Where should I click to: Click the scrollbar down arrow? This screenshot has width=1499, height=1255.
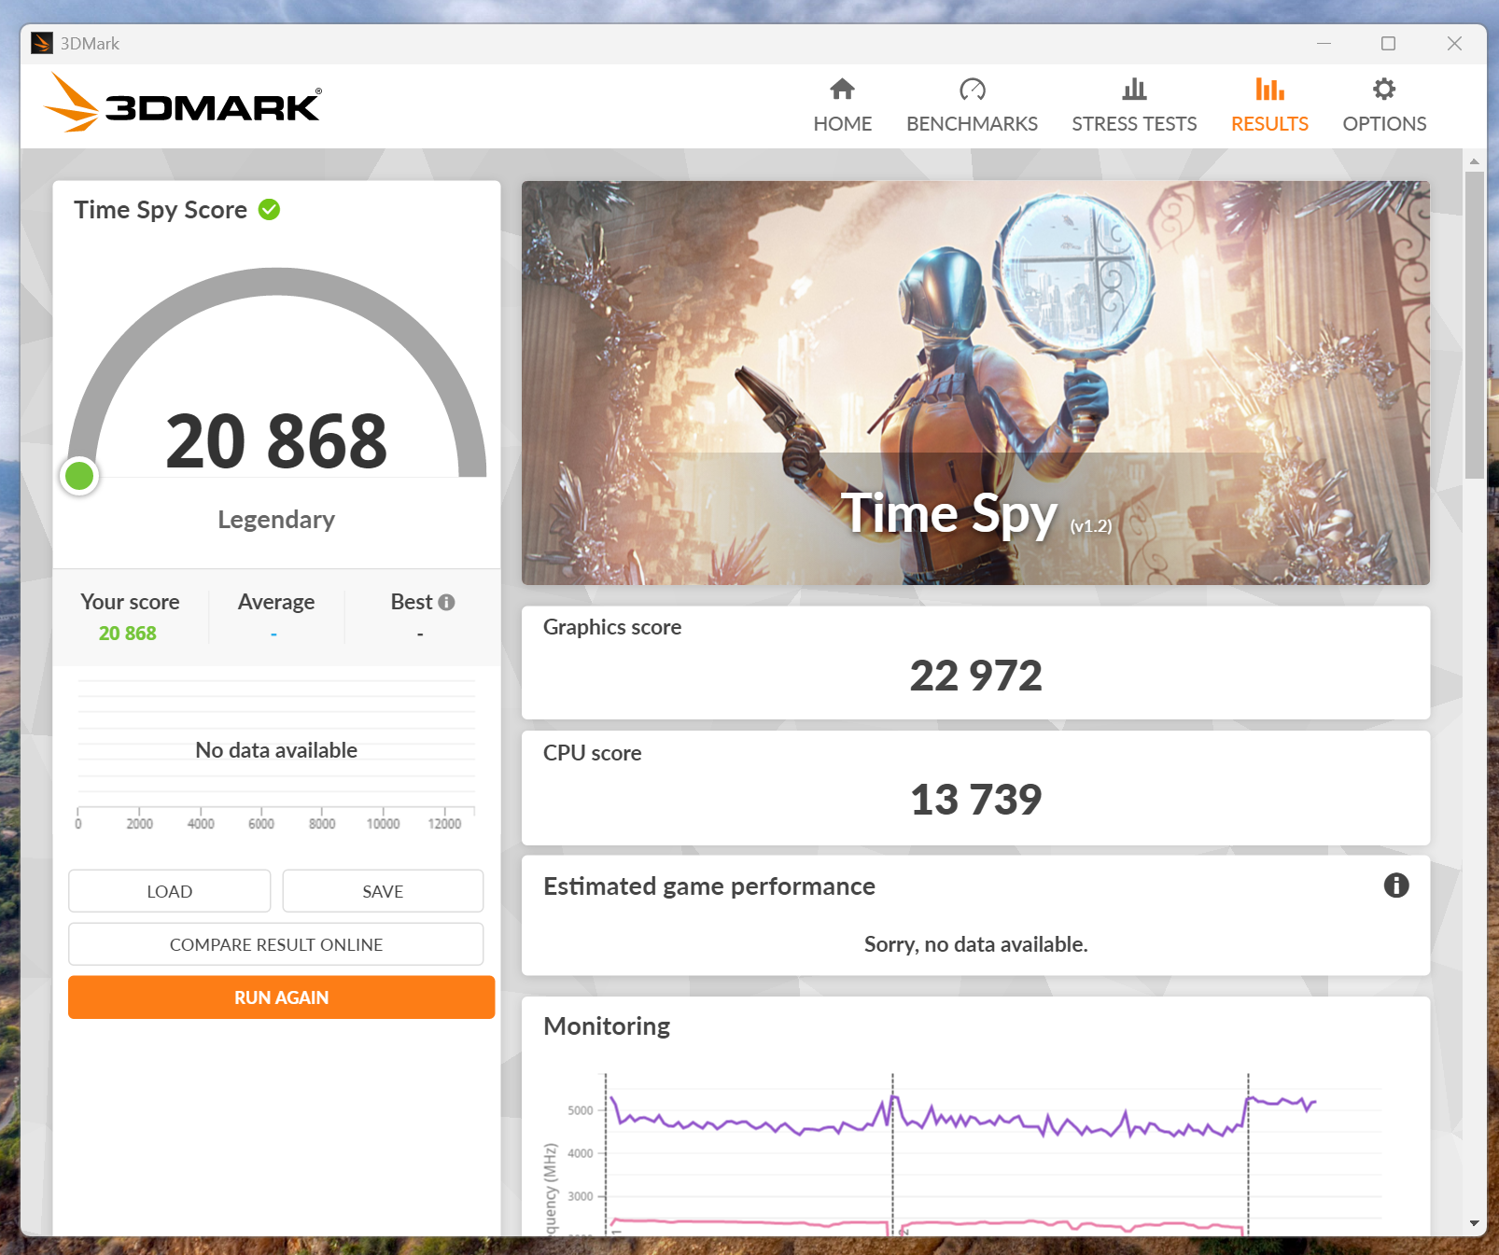click(1474, 1223)
